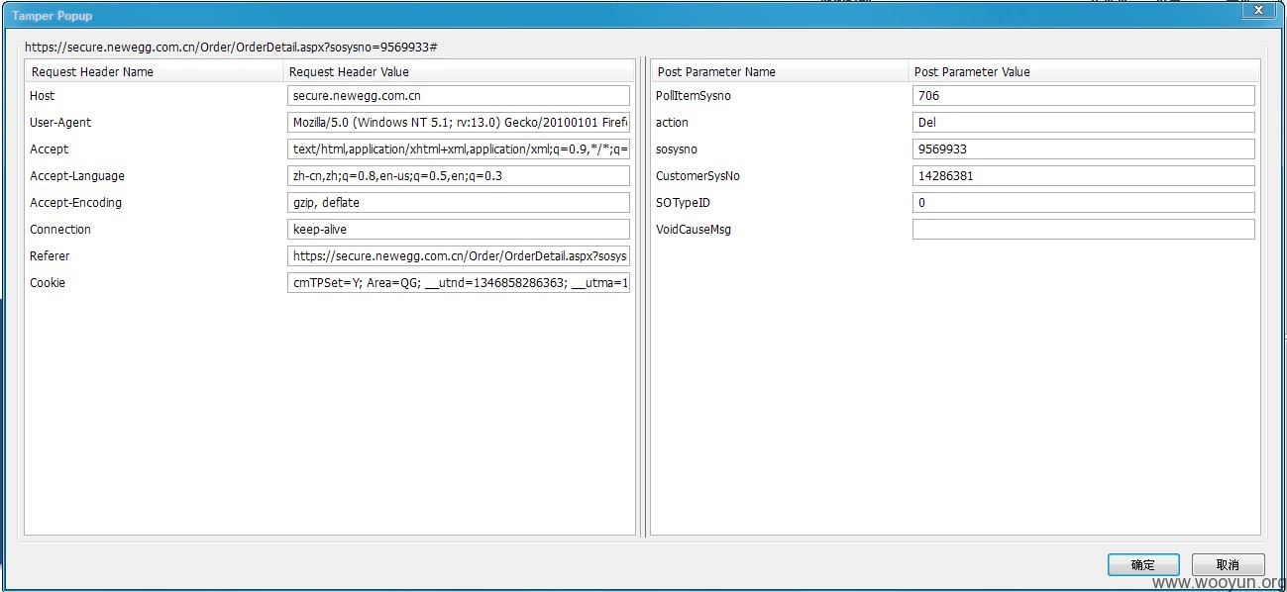The width and height of the screenshot is (1287, 592).
Task: Select the action parameter name label
Action: 672,123
